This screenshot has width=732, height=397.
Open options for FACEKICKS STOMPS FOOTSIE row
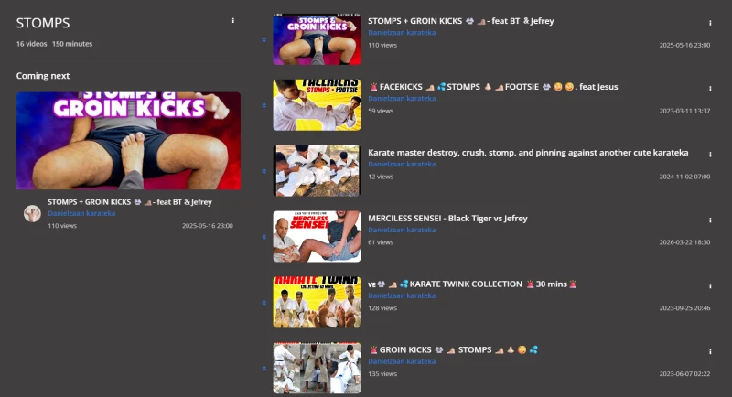pos(710,88)
